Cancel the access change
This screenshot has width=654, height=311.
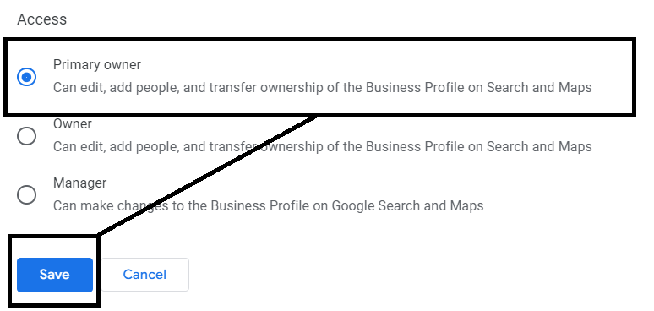pyautogui.click(x=144, y=275)
